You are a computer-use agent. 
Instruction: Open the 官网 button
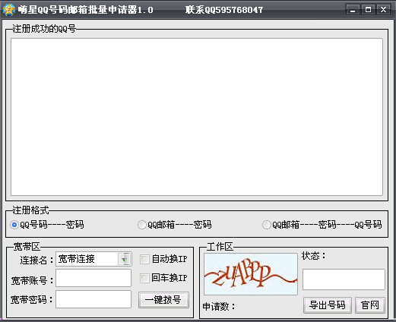370,305
